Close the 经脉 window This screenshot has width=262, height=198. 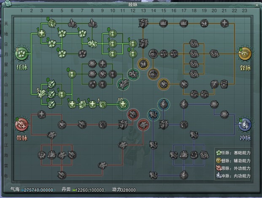[256, 5]
